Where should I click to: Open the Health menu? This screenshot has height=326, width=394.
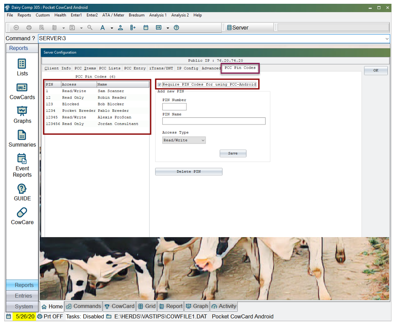[60, 15]
